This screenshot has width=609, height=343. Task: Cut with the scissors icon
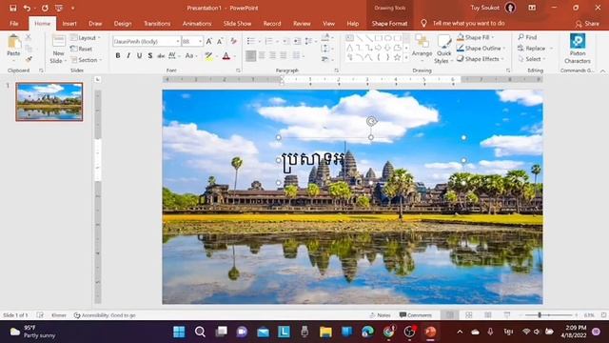(29, 37)
